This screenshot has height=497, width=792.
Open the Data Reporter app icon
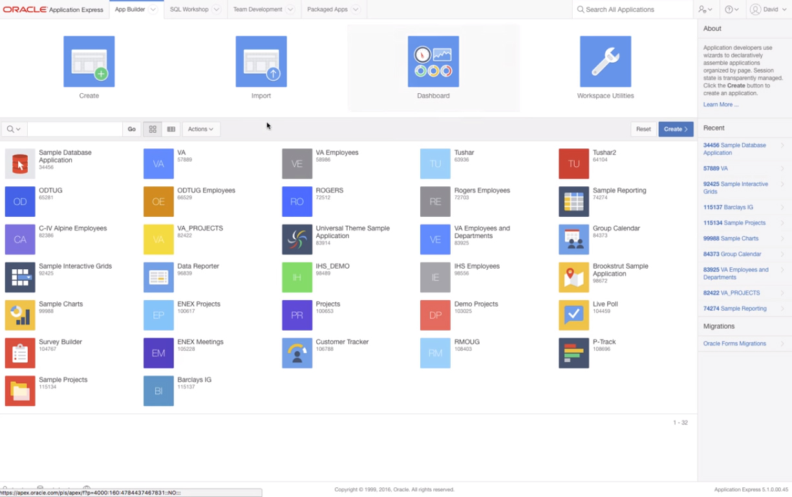[x=158, y=278]
